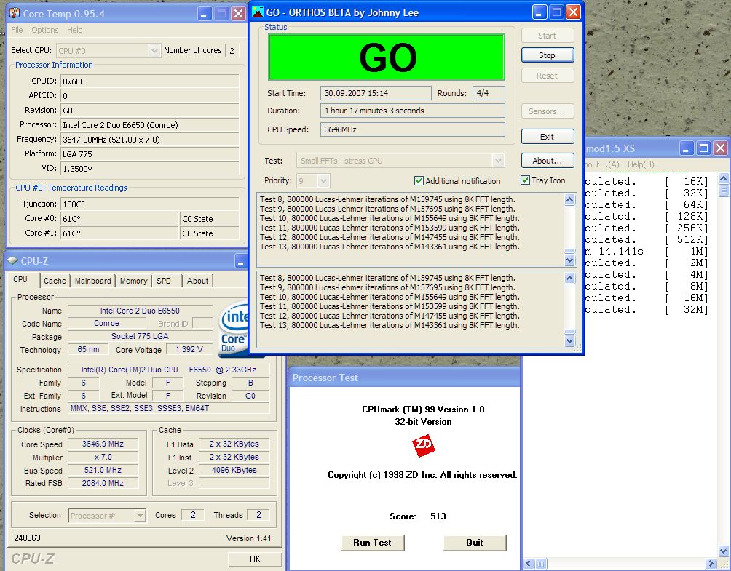Click the red ZD logo in Processor Test
Viewport: 731px width, 571px height.
423,445
